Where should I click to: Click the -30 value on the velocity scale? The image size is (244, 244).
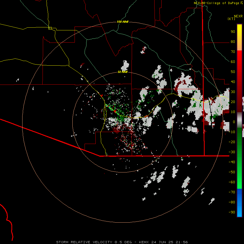coord(232,152)
